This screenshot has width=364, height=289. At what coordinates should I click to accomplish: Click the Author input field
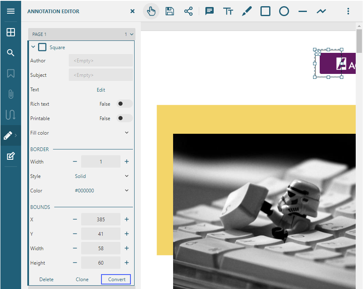[101, 61]
